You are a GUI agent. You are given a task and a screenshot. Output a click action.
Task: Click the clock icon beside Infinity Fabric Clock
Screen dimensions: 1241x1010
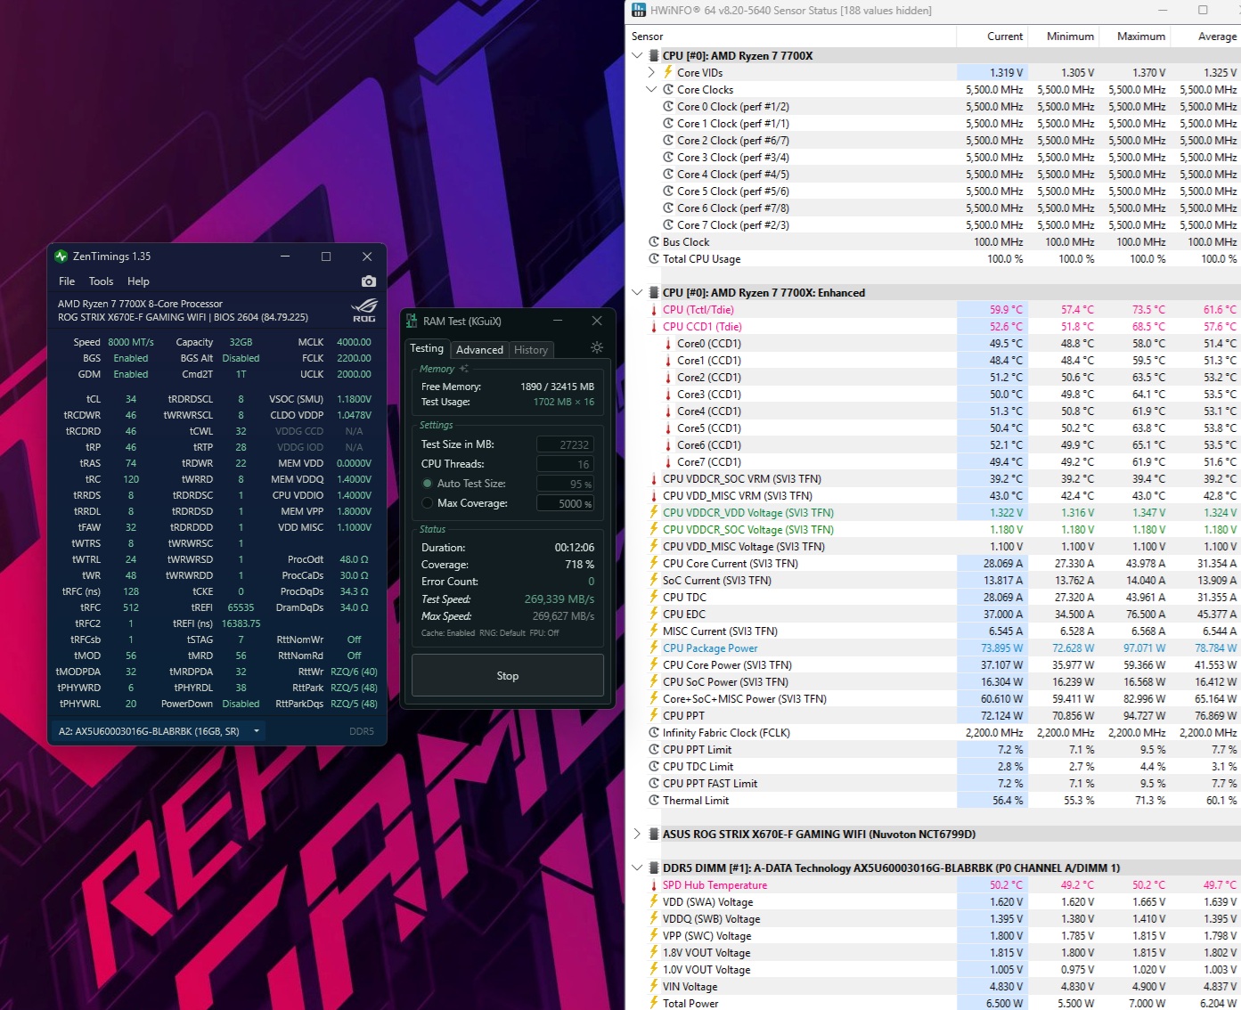coord(654,733)
